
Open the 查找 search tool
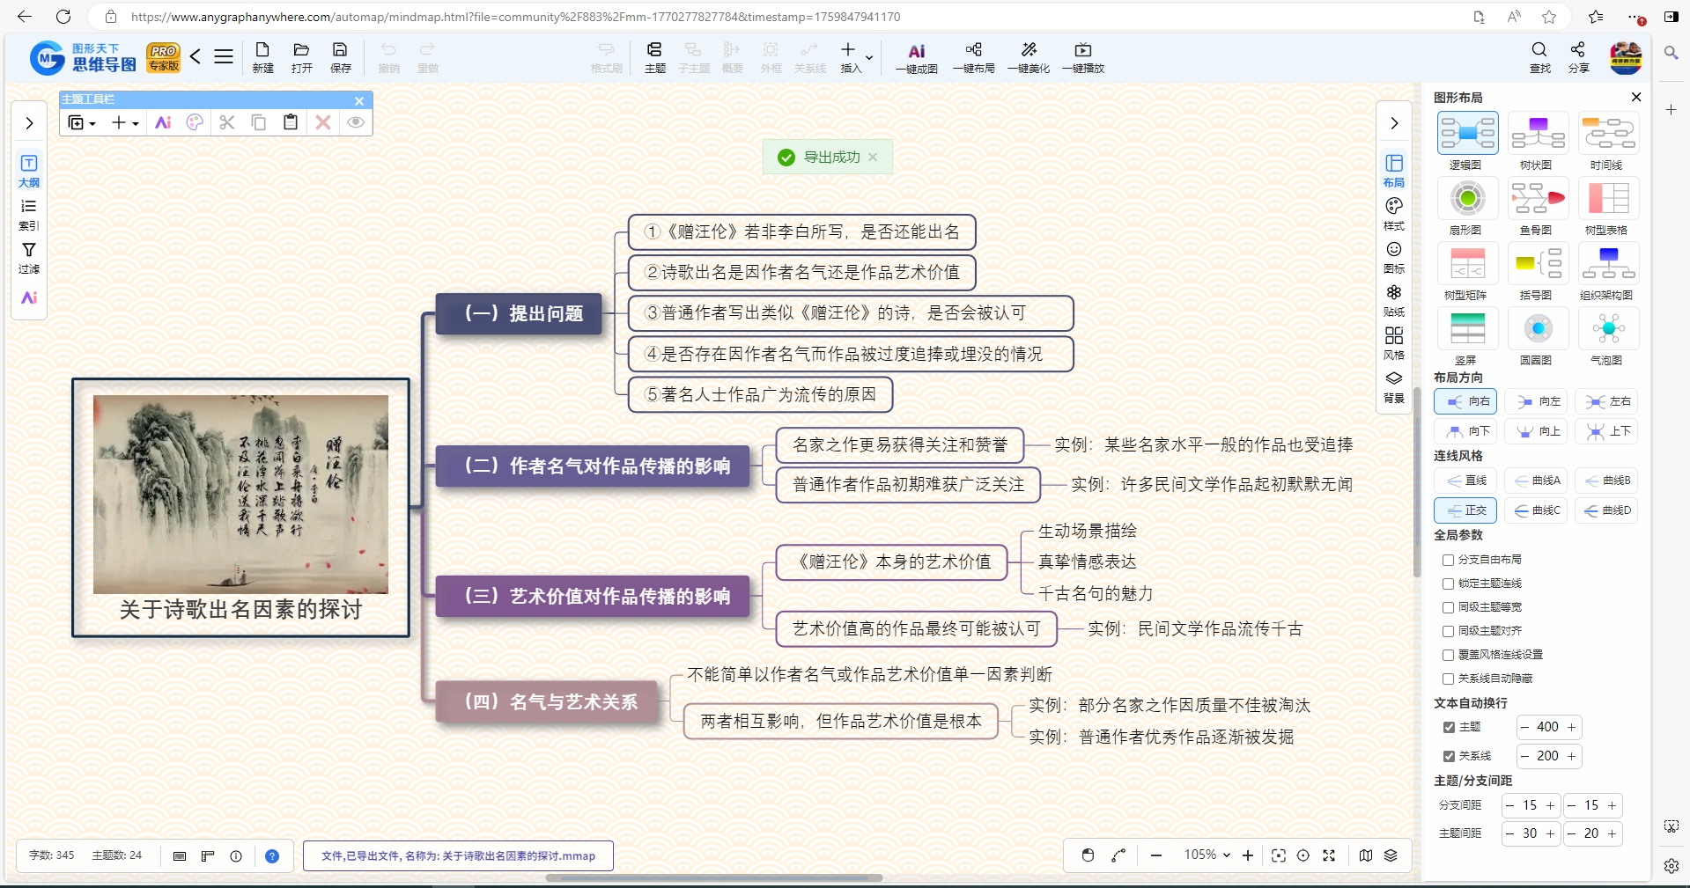pos(1539,57)
